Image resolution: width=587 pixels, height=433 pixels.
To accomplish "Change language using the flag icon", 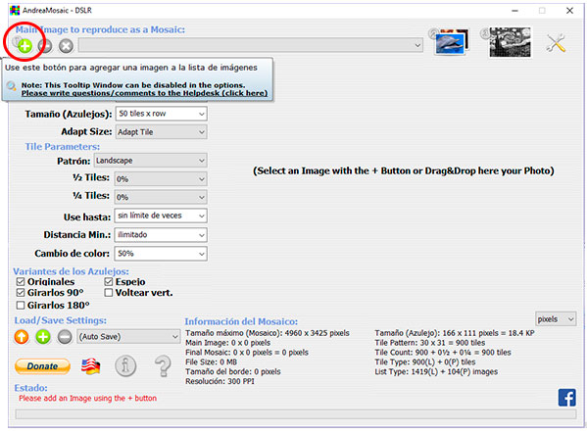I will [x=90, y=366].
